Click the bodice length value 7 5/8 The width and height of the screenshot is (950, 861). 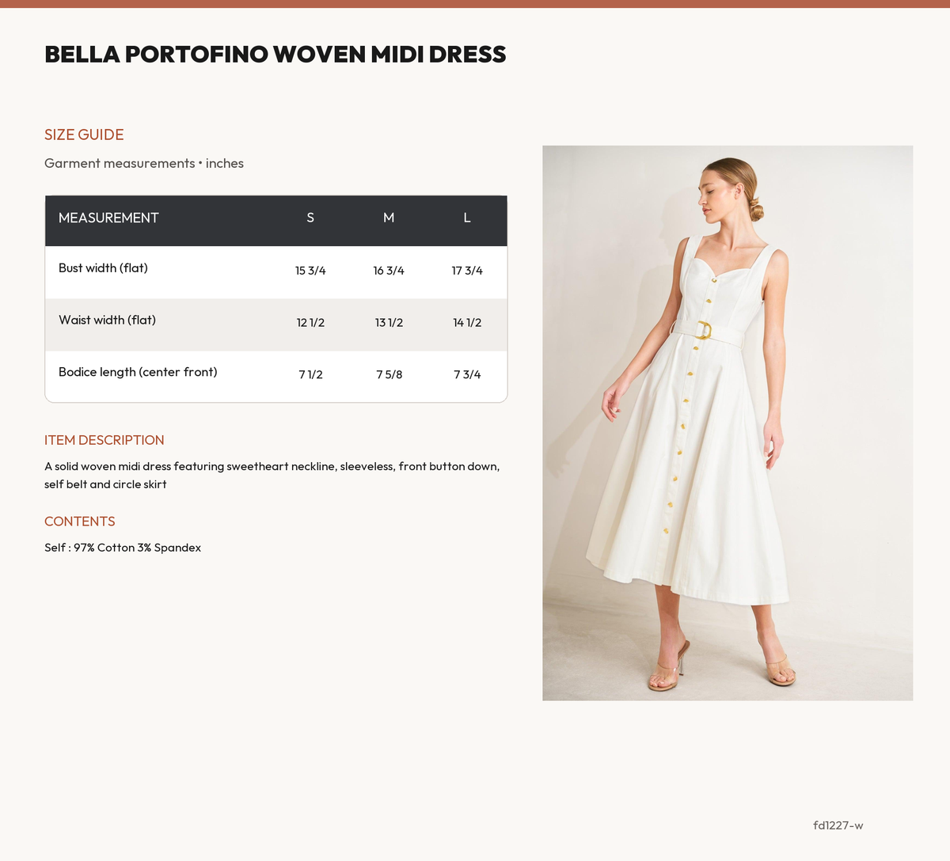click(x=389, y=375)
